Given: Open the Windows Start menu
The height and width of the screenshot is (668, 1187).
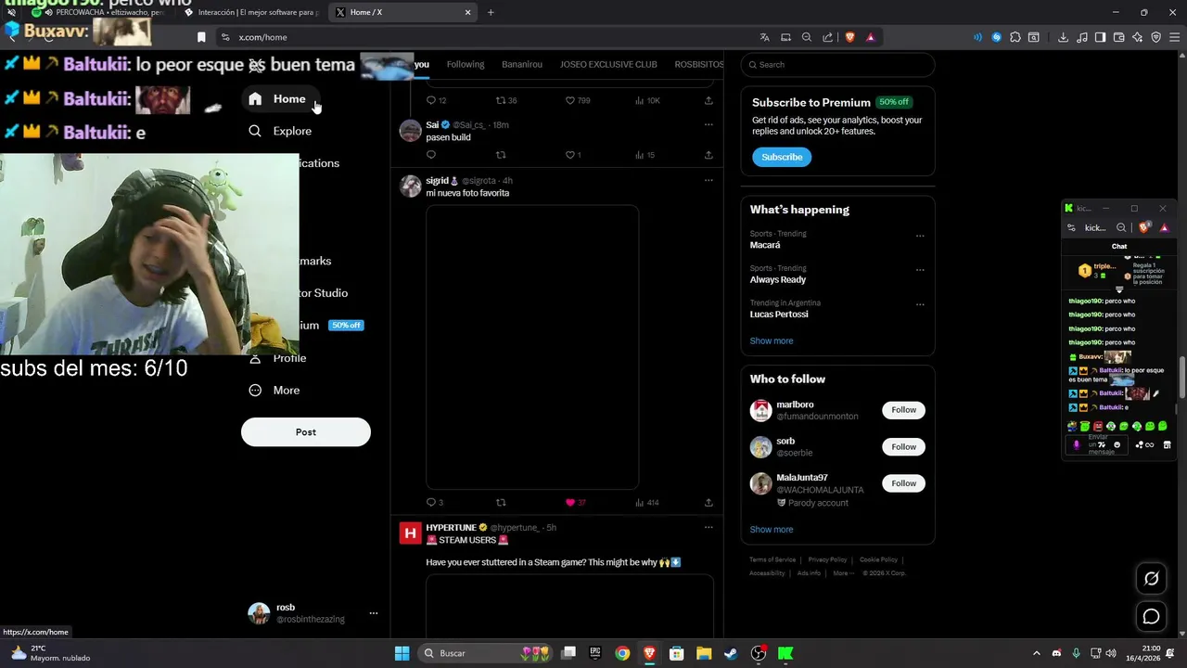Looking at the screenshot, I should 402,653.
